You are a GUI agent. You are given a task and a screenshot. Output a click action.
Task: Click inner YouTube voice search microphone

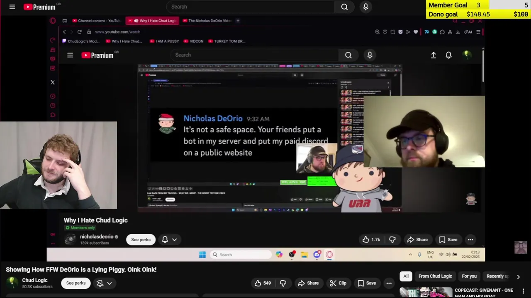coord(370,55)
